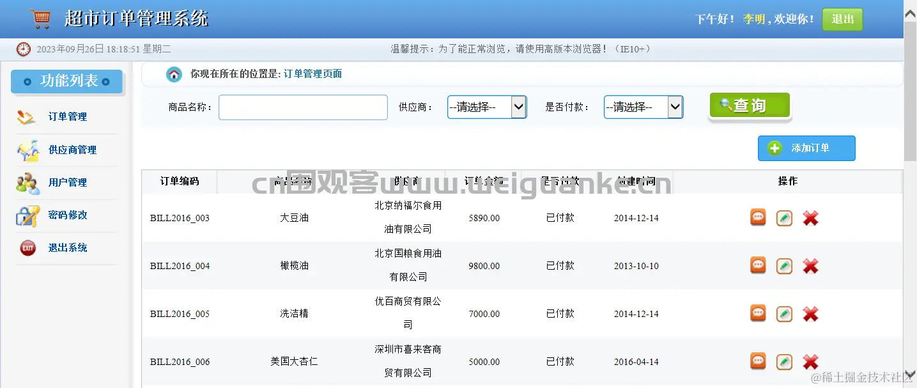
Task: Click the amount 5890.00
Action: point(484,218)
